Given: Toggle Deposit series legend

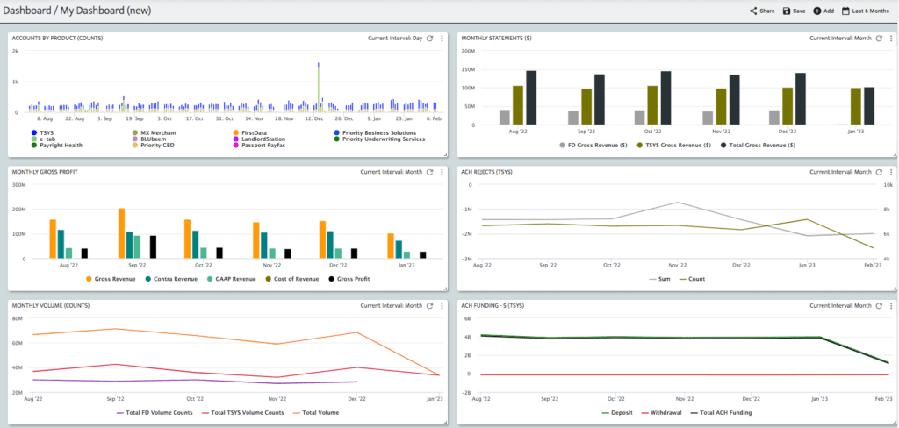Looking at the screenshot, I should coord(615,412).
